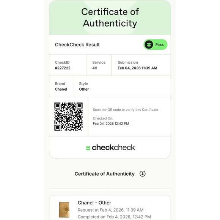Click the Request at Feb 4, 2026 line

110,210
